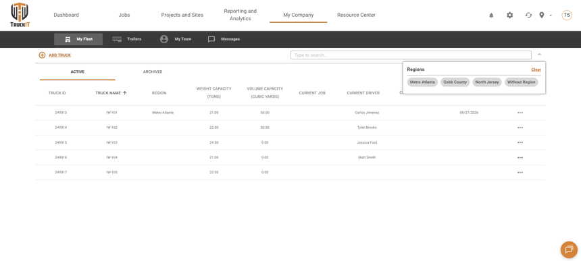
Task: Click the refresh sync icon
Action: (528, 15)
